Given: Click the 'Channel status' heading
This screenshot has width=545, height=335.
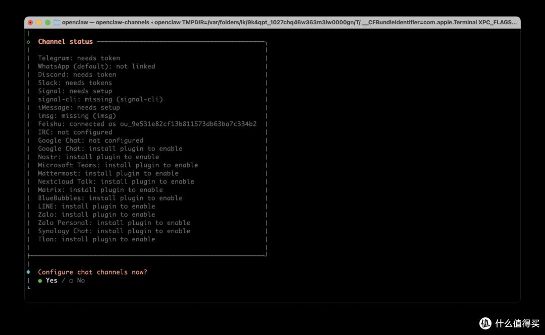Looking at the screenshot, I should pos(65,42).
